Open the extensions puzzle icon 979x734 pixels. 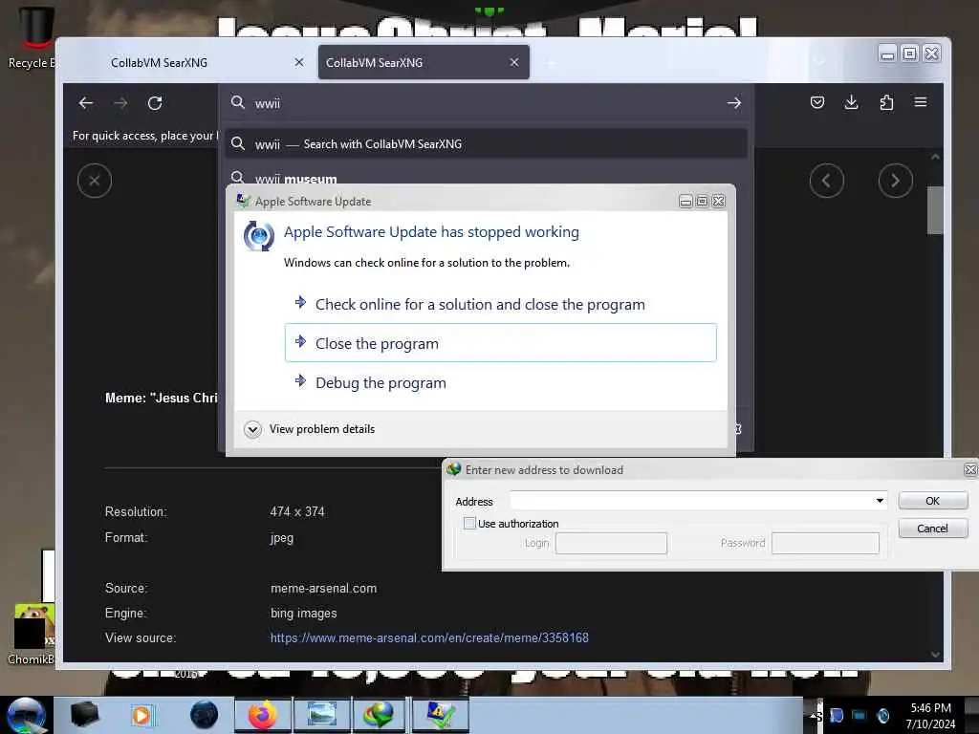click(886, 102)
